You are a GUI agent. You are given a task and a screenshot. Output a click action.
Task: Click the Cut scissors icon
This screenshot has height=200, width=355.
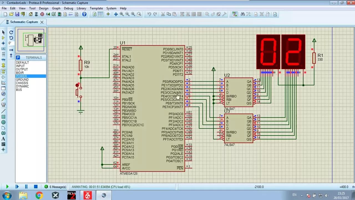163,14
